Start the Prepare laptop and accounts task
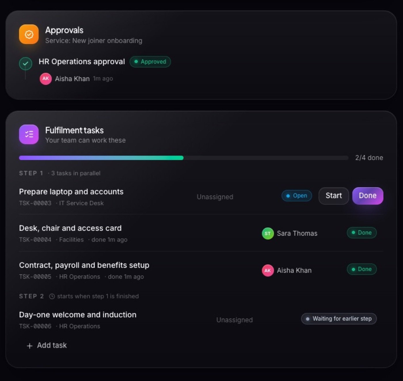Viewport: 403px width, 381px height. coord(334,196)
